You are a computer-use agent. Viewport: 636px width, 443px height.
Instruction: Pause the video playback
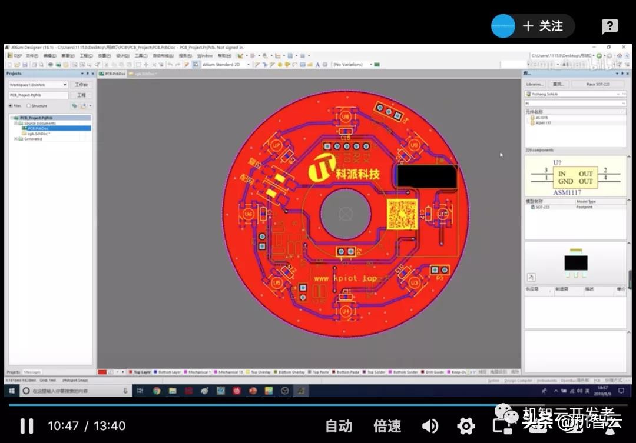[x=26, y=426]
